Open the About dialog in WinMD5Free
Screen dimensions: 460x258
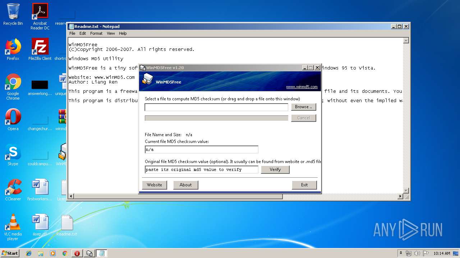(185, 185)
